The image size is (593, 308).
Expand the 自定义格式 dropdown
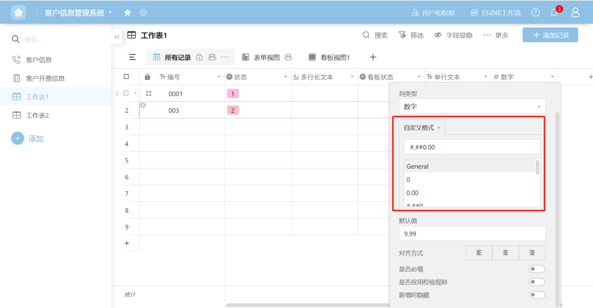point(422,127)
